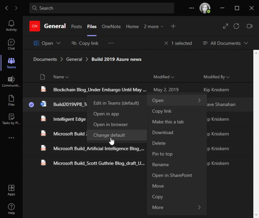Click Word icon of Build2019VPB file
This screenshot has width=259, height=218.
(43, 104)
